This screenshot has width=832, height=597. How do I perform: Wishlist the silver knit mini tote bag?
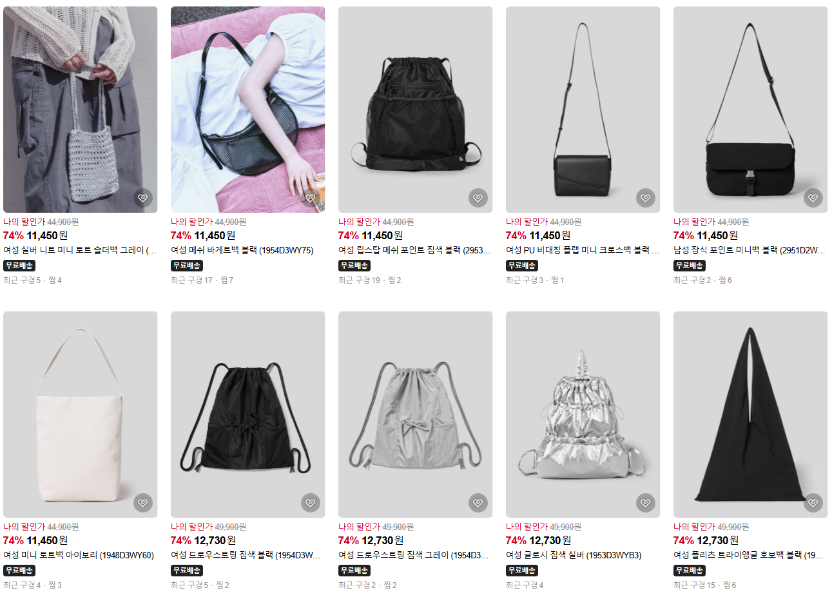tap(143, 198)
